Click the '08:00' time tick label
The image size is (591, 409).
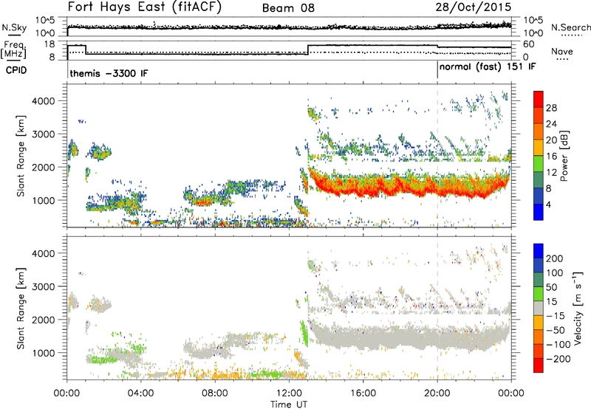(215, 393)
